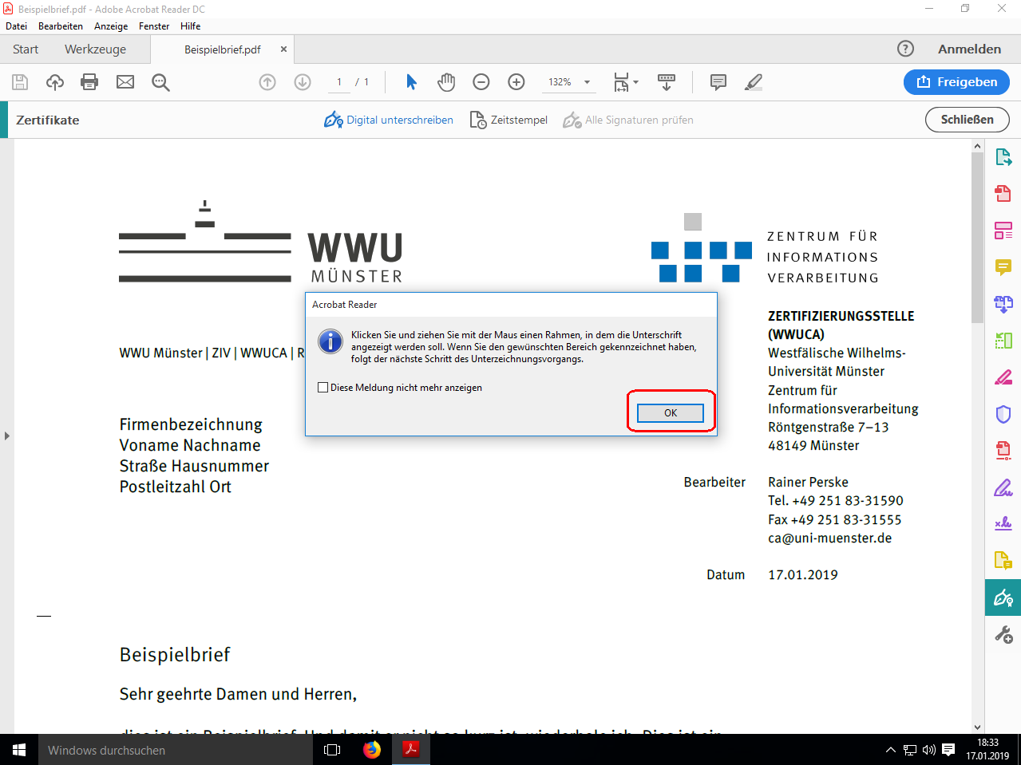
Task: Add a comment with speech bubble icon
Action: pos(718,82)
